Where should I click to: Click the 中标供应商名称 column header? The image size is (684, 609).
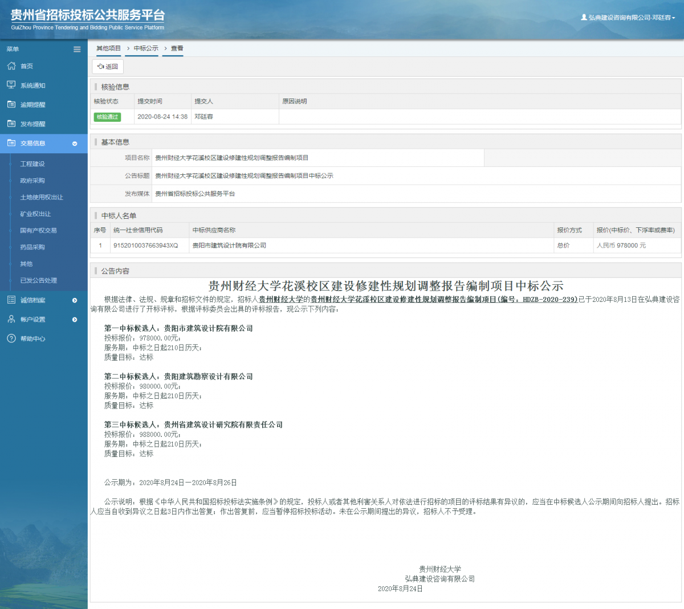214,230
